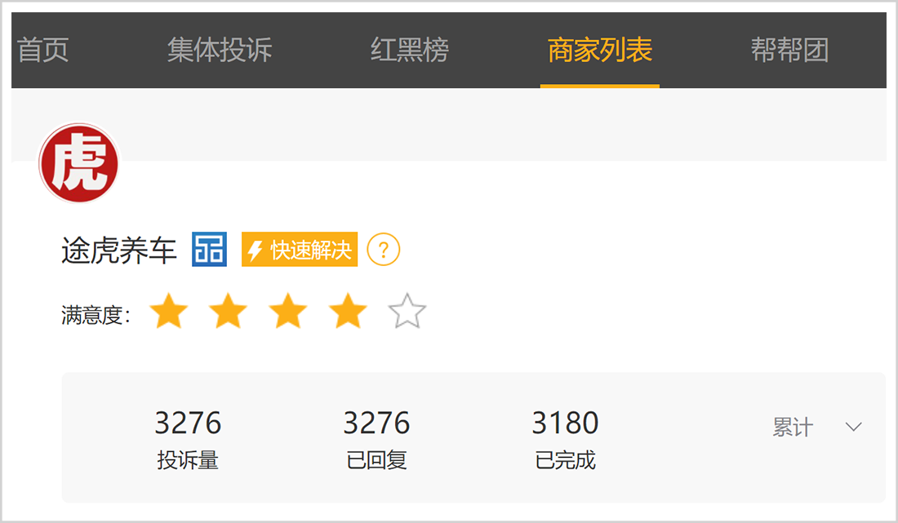Open the question mark help icon

pyautogui.click(x=383, y=250)
